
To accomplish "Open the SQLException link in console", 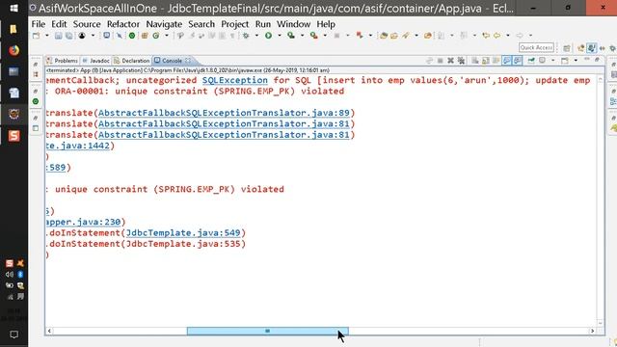I will pyautogui.click(x=235, y=80).
